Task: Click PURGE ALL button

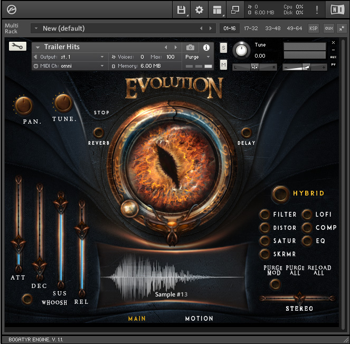Action: (x=295, y=271)
